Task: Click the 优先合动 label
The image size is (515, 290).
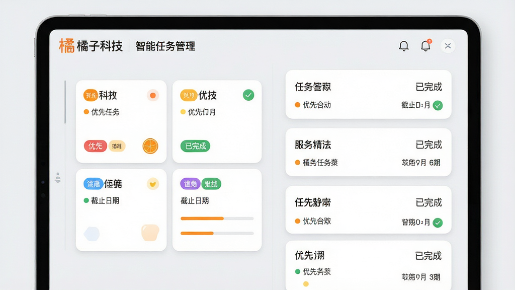Action: tap(317, 105)
